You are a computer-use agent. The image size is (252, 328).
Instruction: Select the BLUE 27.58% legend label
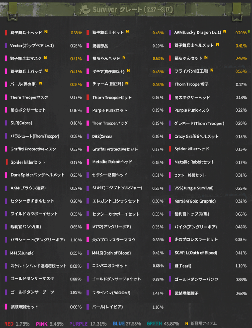coord(127,323)
